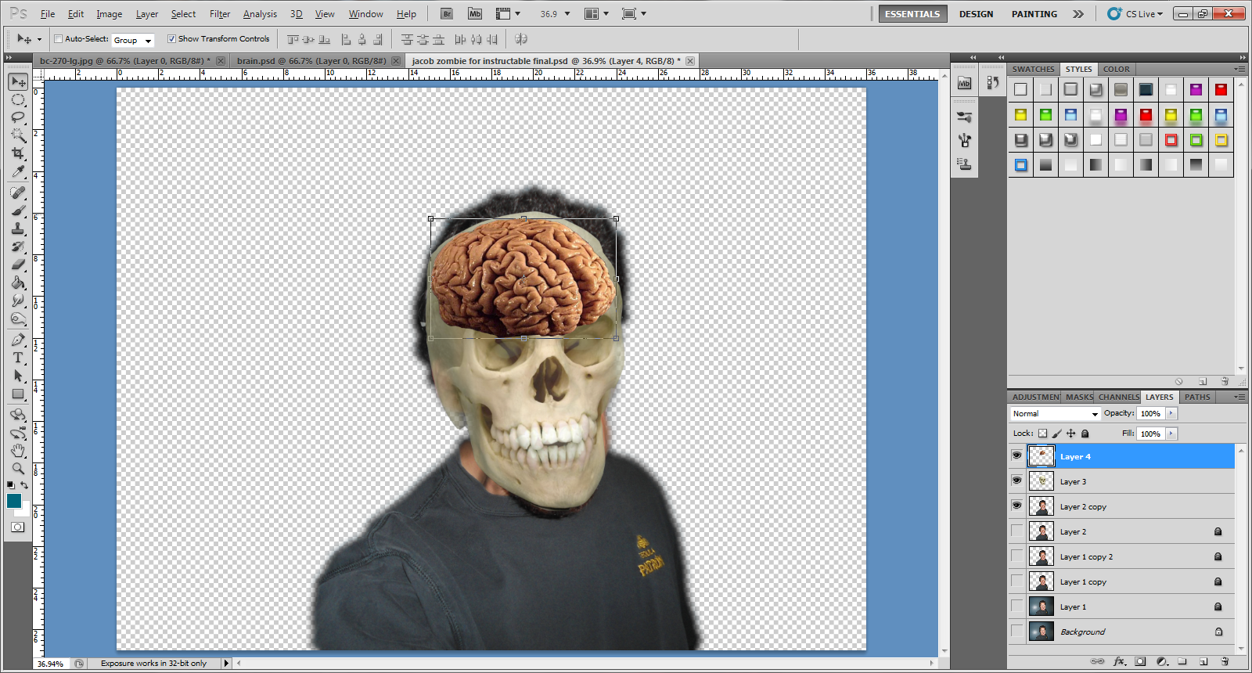Open the Normal blend mode dropdown
Viewport: 1252px width, 673px height.
[1055, 413]
